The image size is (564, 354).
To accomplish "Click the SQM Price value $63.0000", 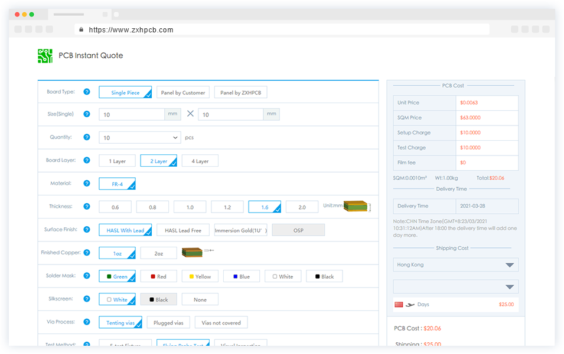I will point(471,118).
